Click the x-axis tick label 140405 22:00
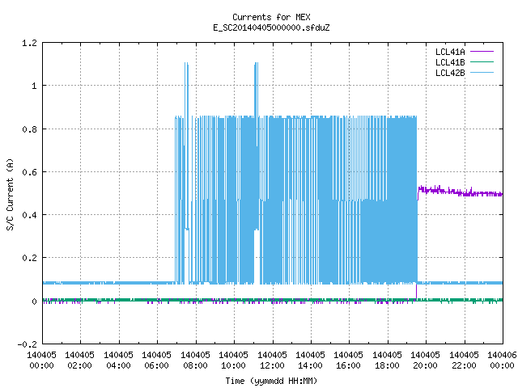This screenshot has width=518, height=388. (x=464, y=361)
